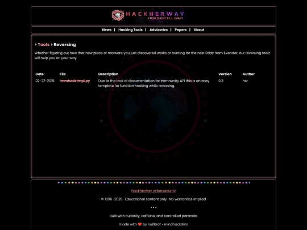Click the reversing toolz intro paragraph
This screenshot has width=307, height=230.
(x=152, y=56)
